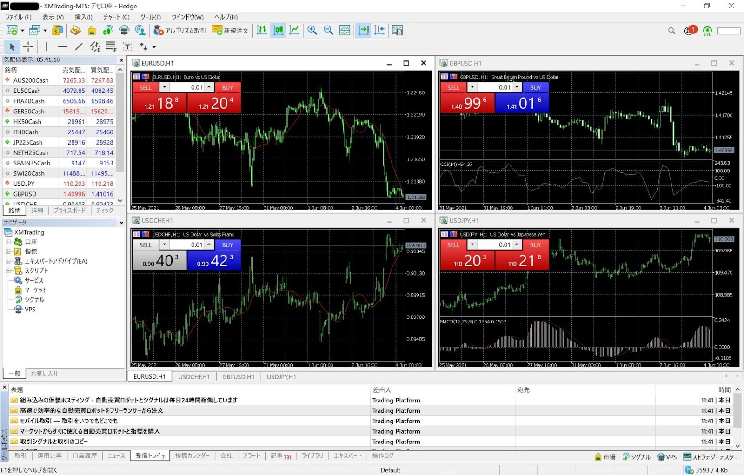This screenshot has height=475, width=744.
Task: Switch chart to candlestick mode
Action: pos(278,30)
